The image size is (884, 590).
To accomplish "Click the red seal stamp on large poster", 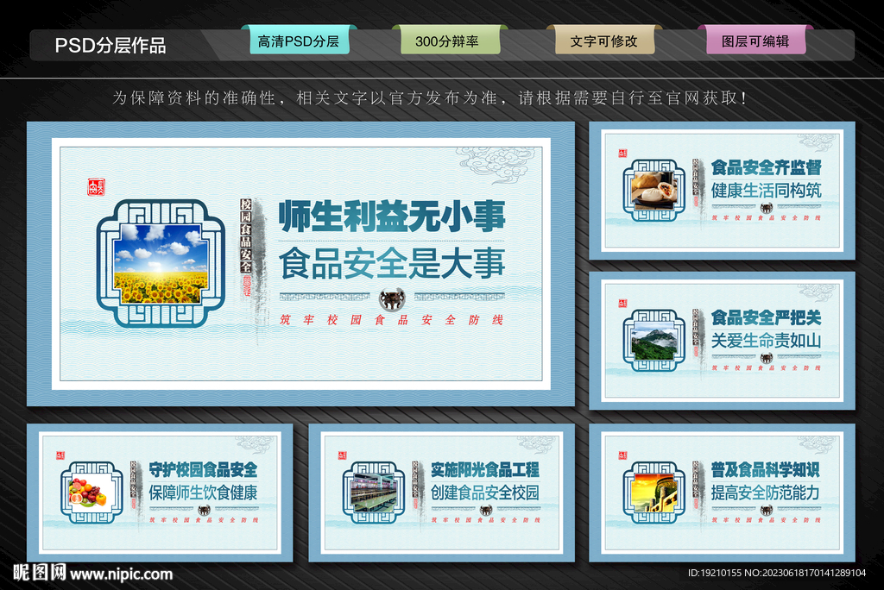I will point(96,186).
